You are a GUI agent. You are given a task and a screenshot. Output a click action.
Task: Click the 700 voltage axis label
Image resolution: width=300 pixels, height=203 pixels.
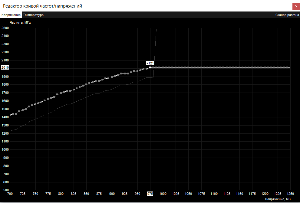[10, 194]
